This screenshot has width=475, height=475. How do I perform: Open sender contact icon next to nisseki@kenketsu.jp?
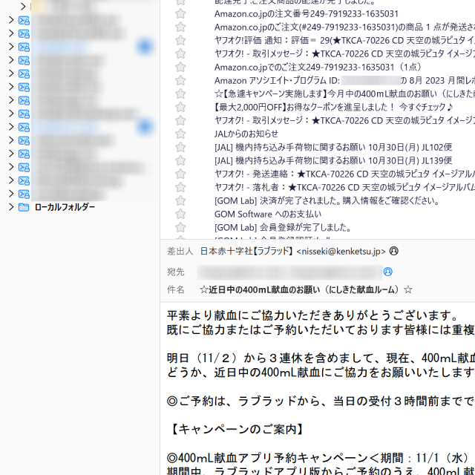click(x=394, y=251)
